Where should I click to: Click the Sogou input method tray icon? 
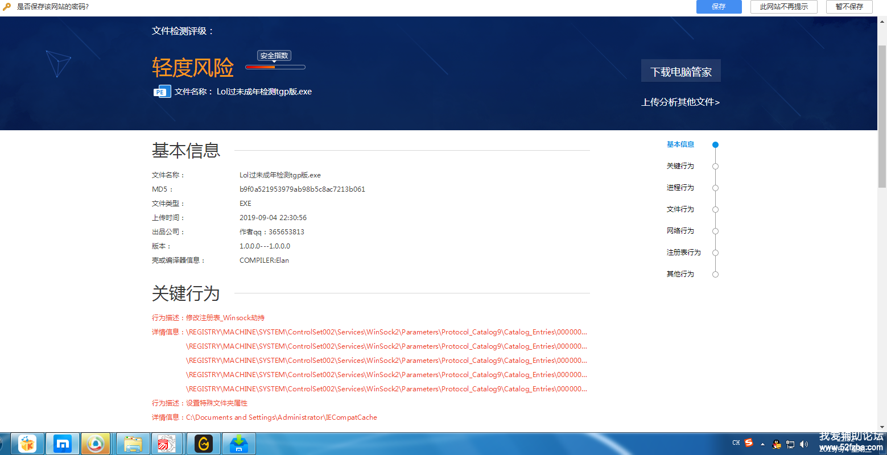(x=749, y=442)
